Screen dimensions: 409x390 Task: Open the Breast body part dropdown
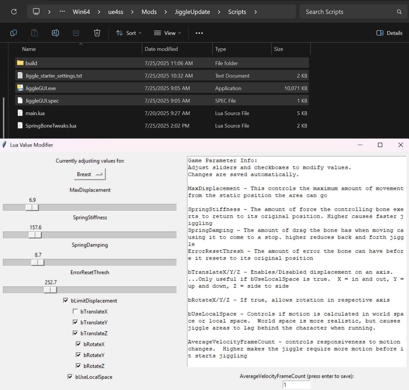coord(90,174)
